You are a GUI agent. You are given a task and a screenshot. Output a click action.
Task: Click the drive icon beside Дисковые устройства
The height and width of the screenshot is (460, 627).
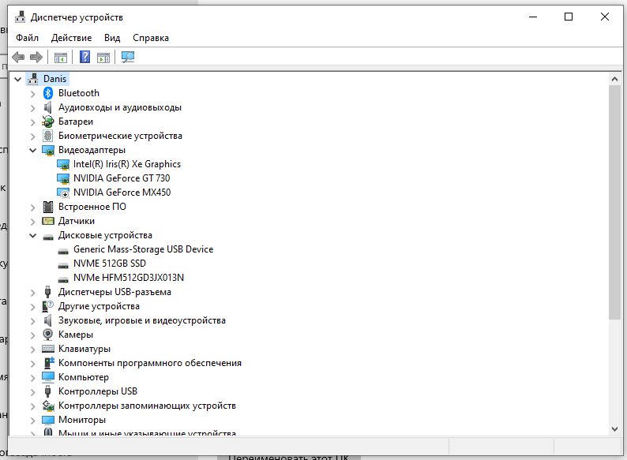coord(48,237)
